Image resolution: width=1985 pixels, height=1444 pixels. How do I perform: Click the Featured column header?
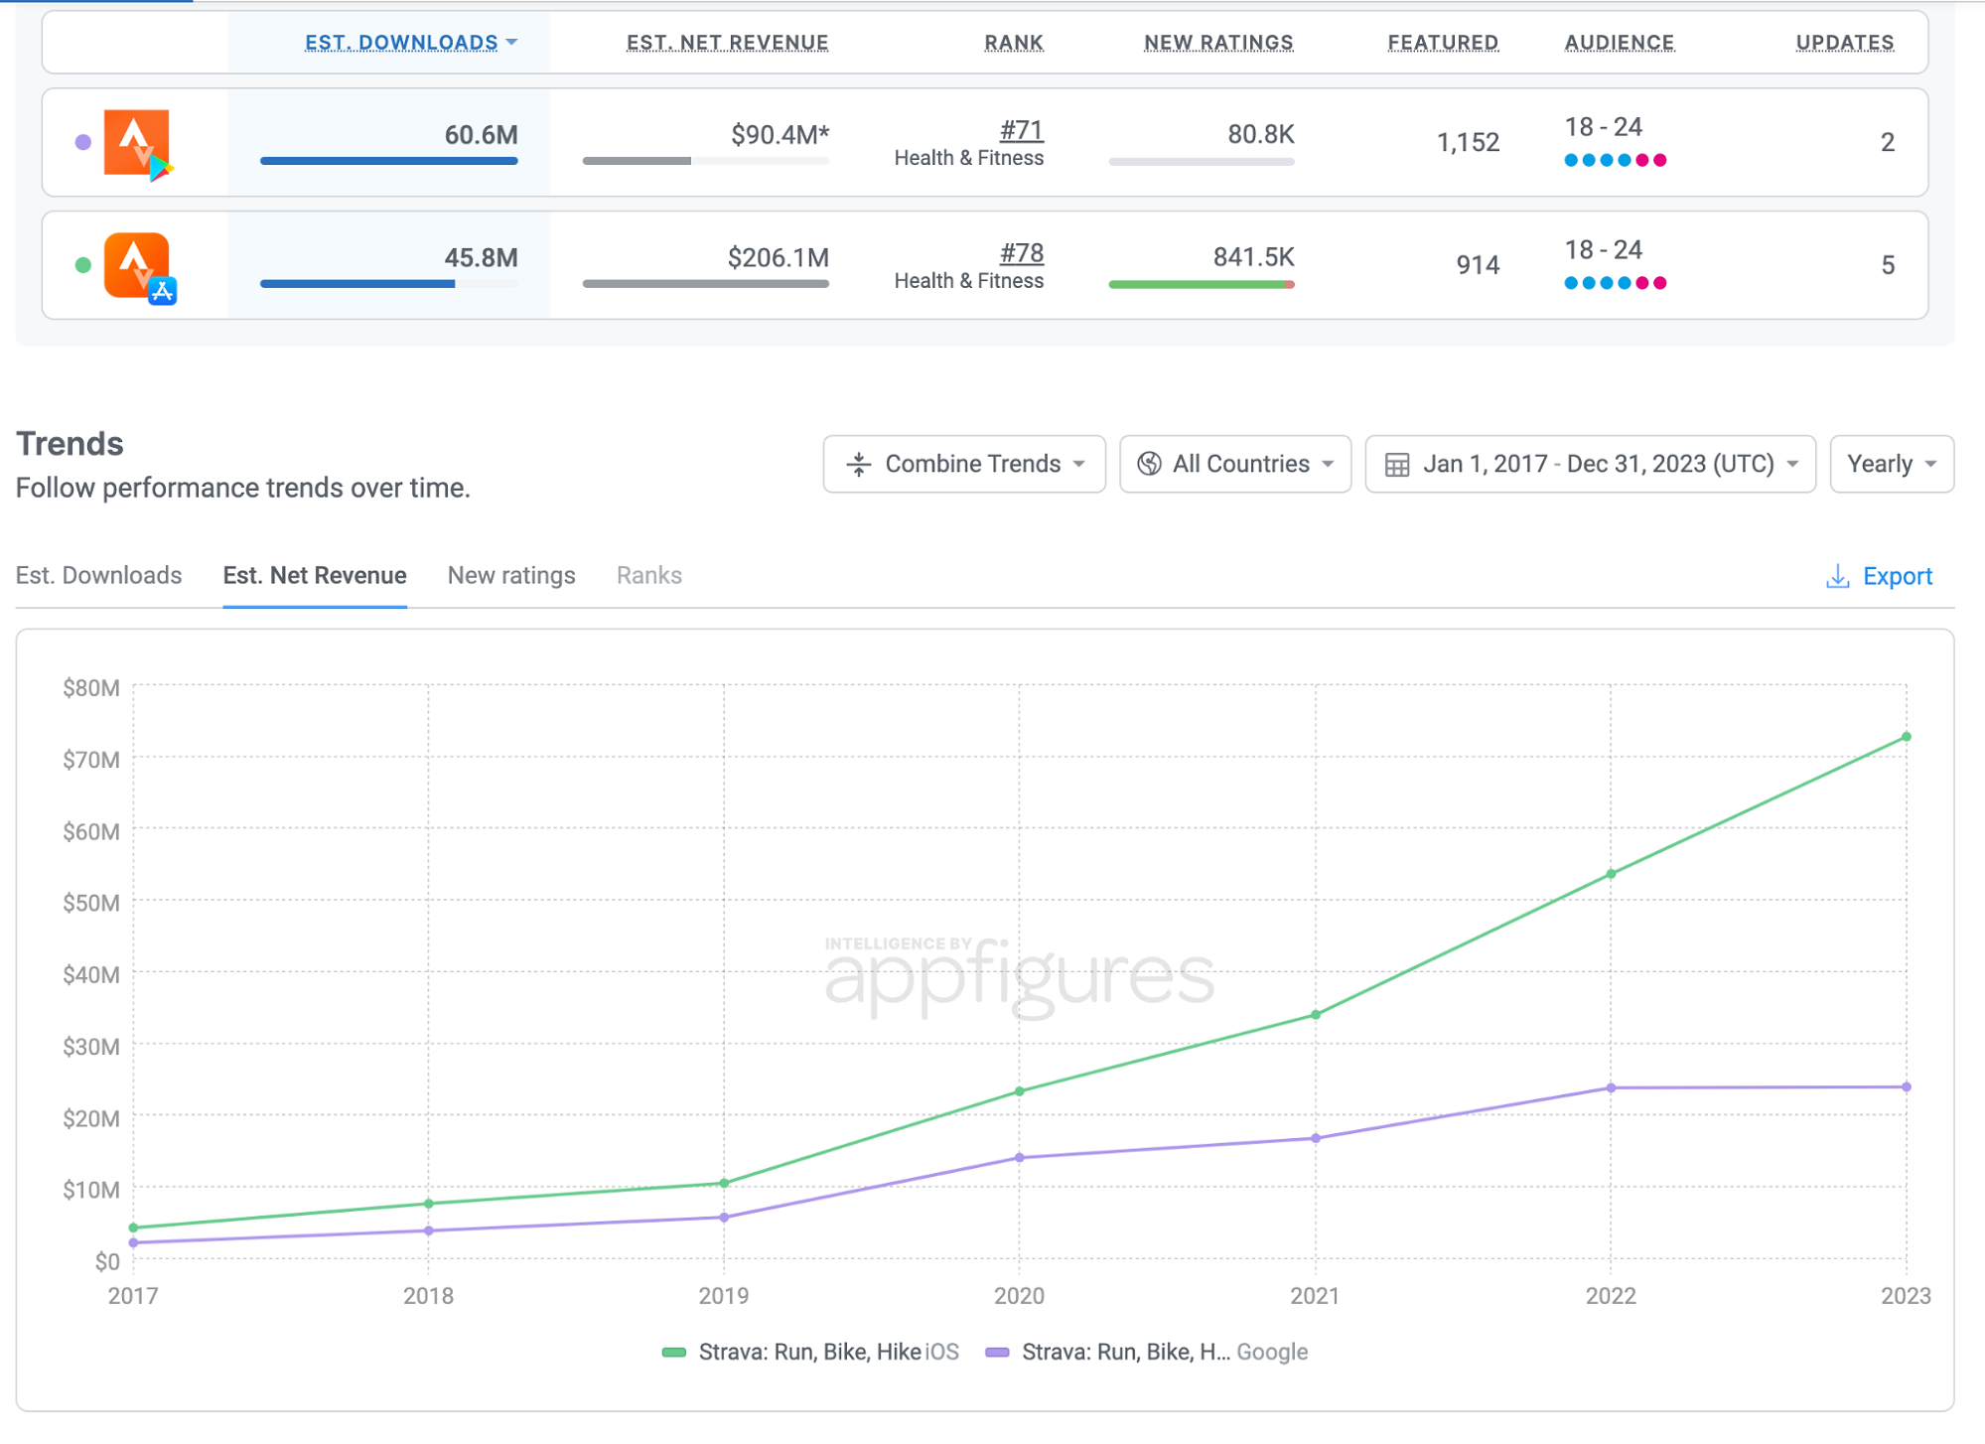click(x=1443, y=43)
